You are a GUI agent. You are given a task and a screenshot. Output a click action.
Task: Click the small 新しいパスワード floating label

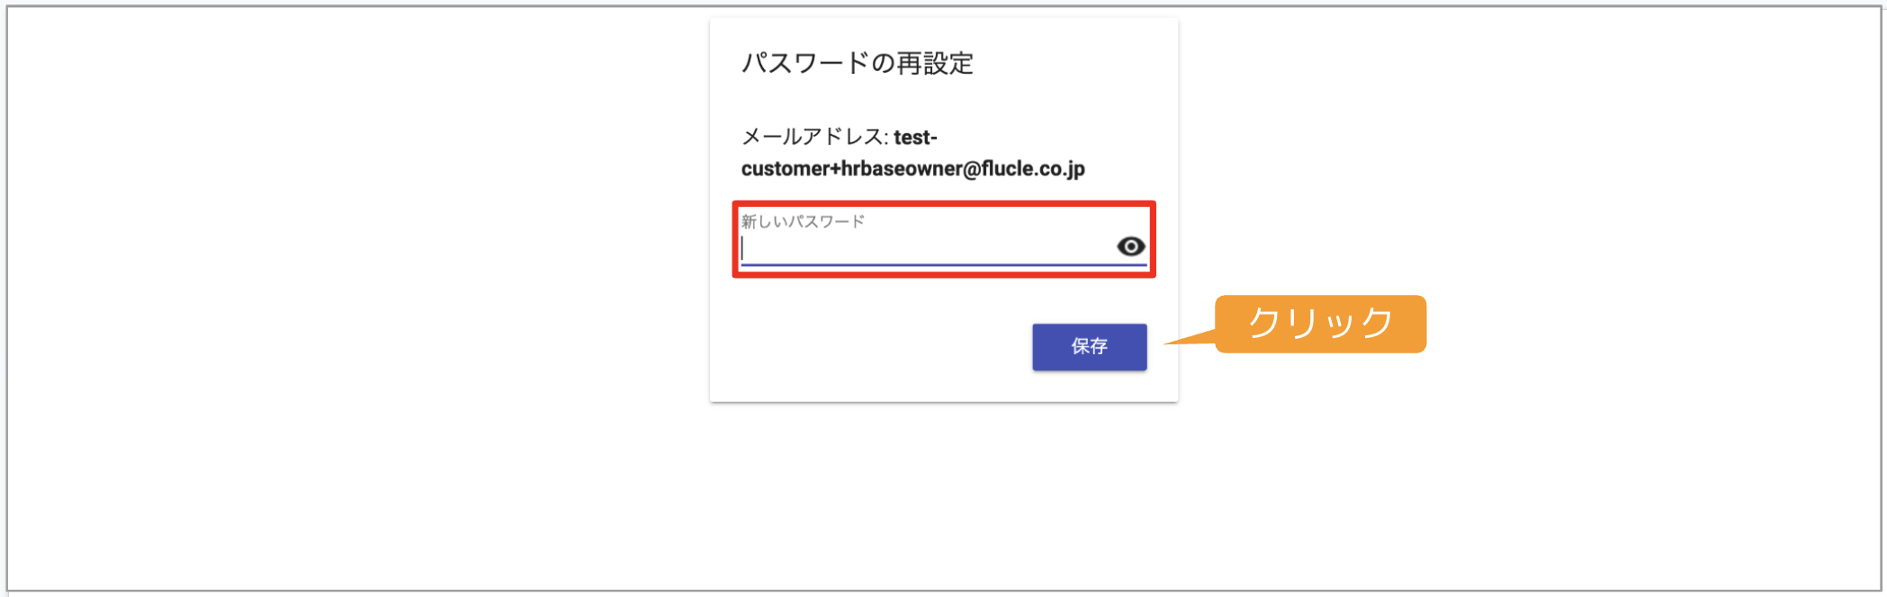[x=803, y=221]
